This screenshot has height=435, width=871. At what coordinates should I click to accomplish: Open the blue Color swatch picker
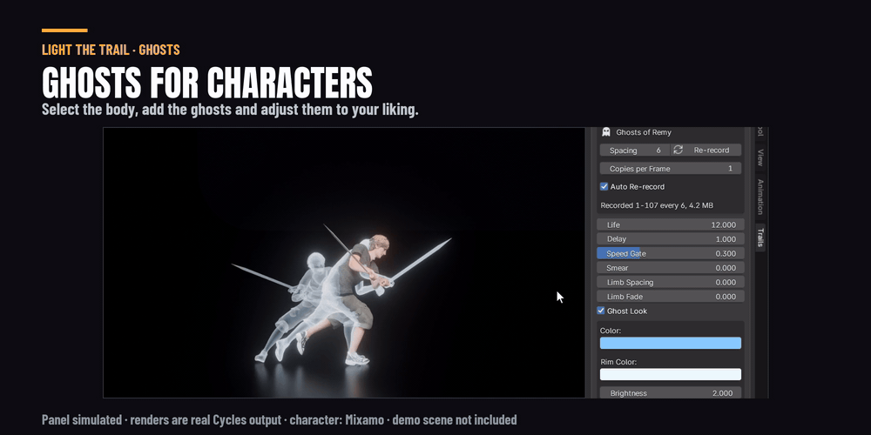point(671,343)
